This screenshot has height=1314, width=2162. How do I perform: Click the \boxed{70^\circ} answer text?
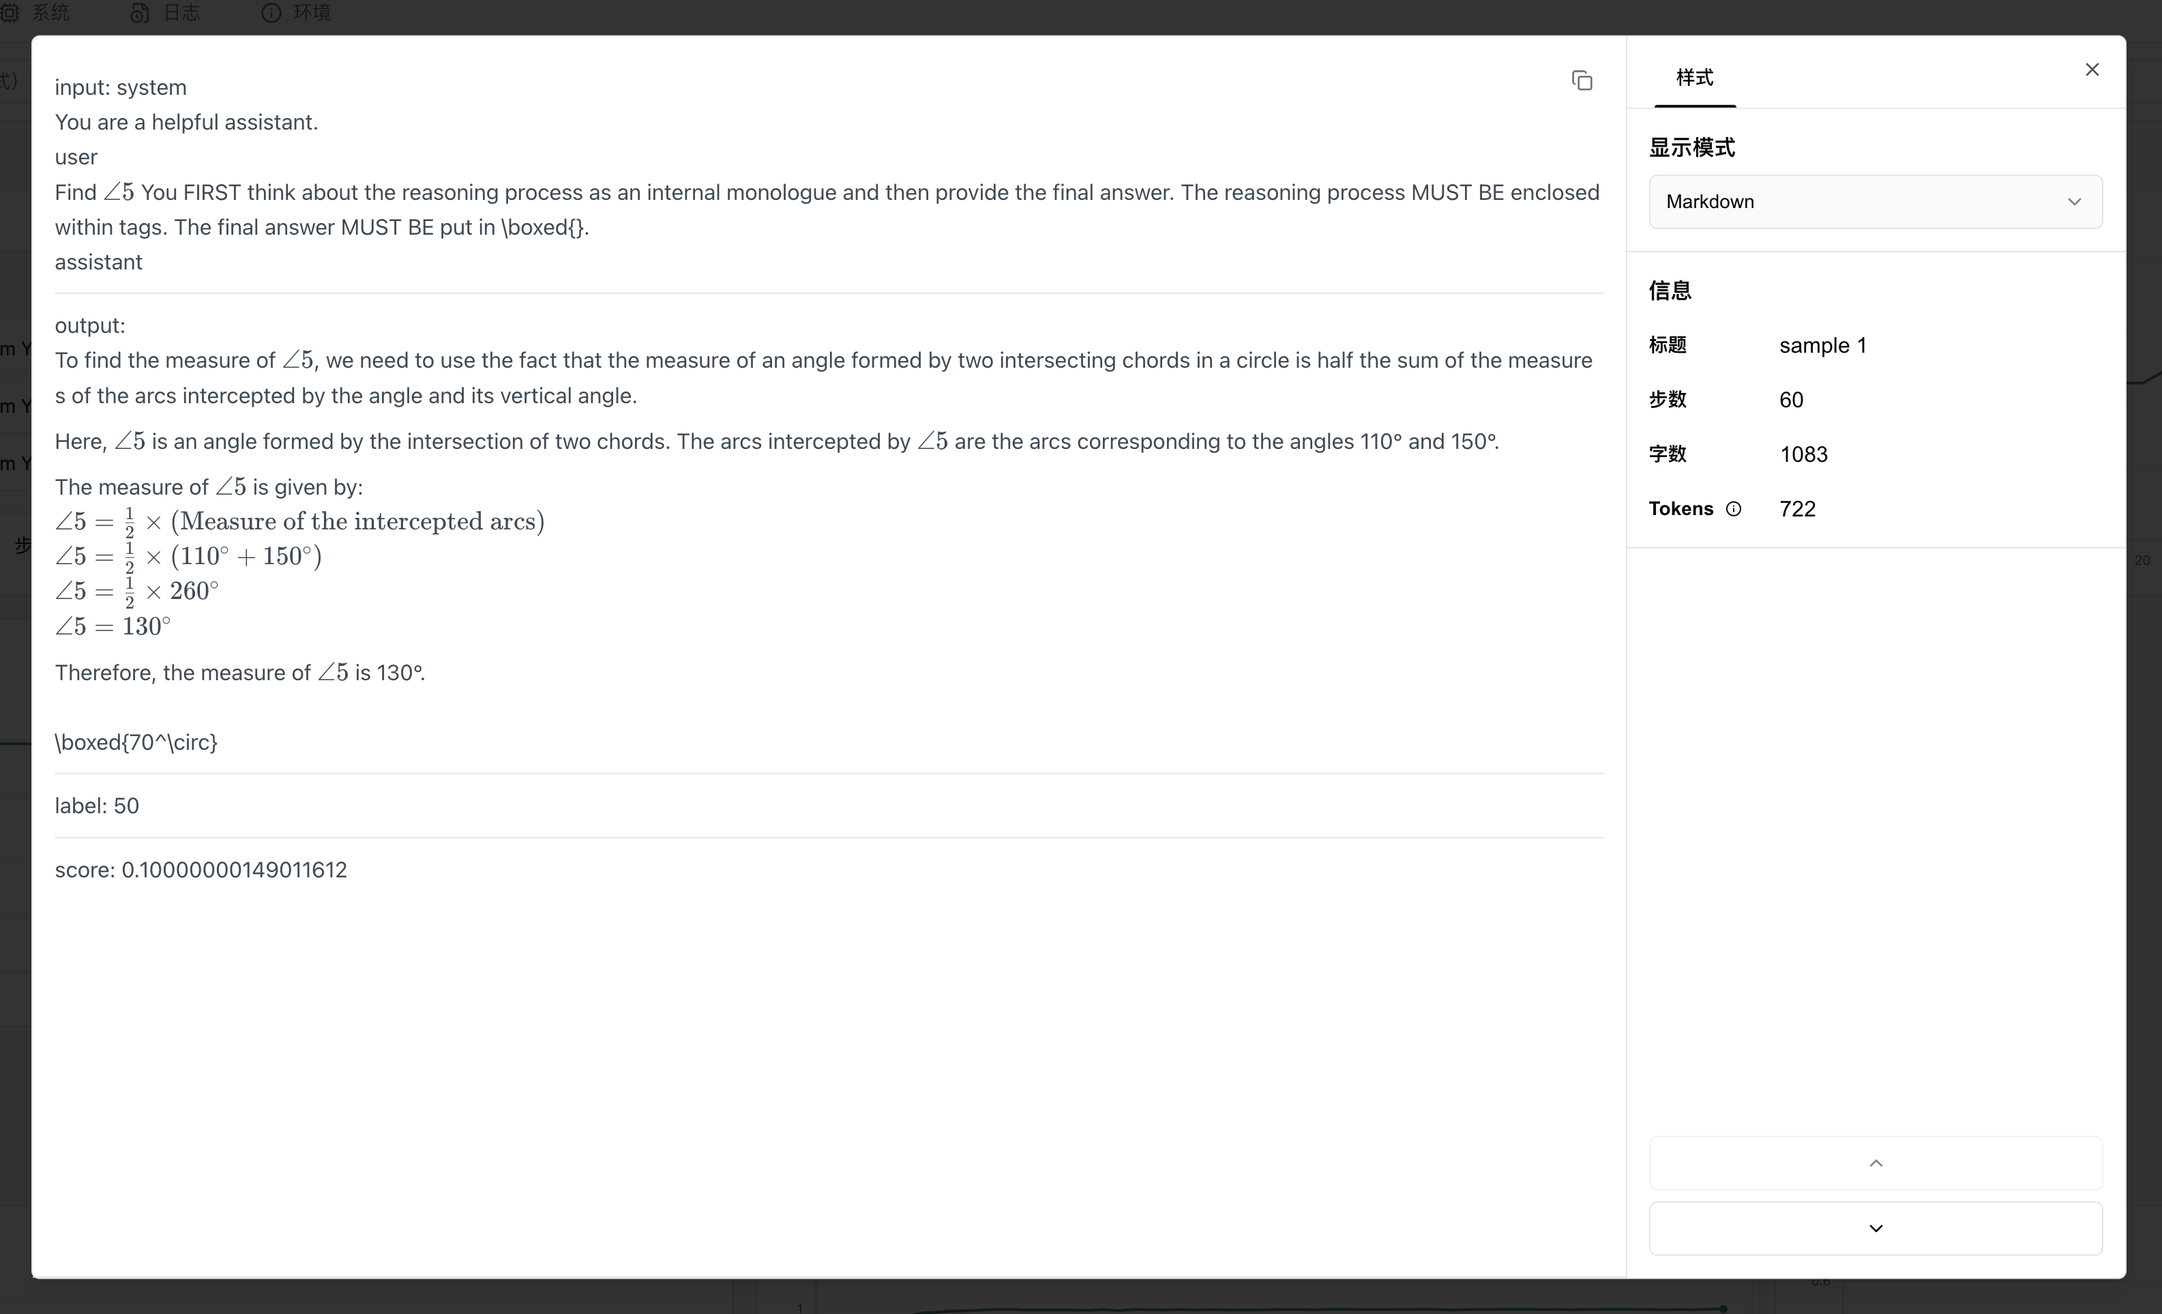[x=136, y=742]
